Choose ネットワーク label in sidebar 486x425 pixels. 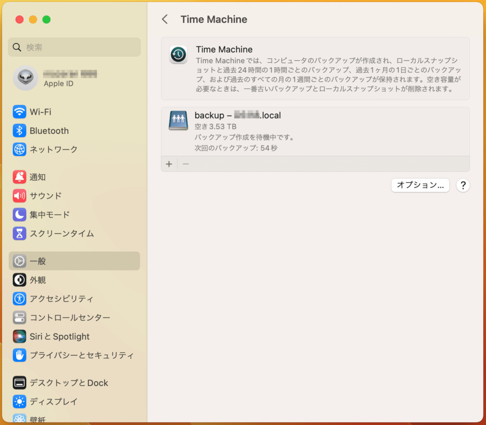click(x=54, y=149)
